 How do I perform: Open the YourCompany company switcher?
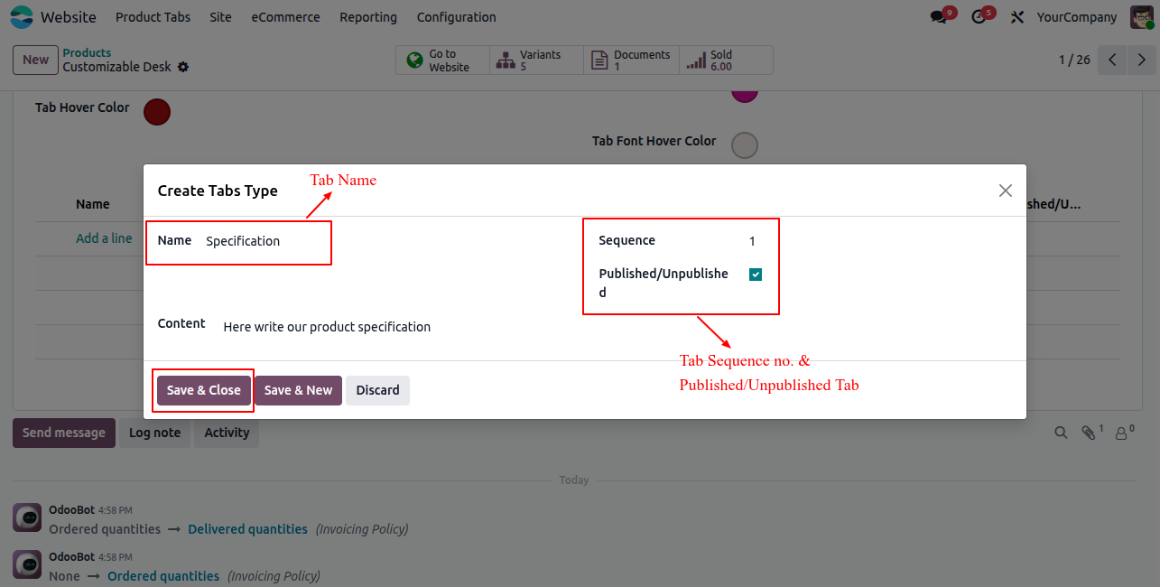(x=1077, y=17)
